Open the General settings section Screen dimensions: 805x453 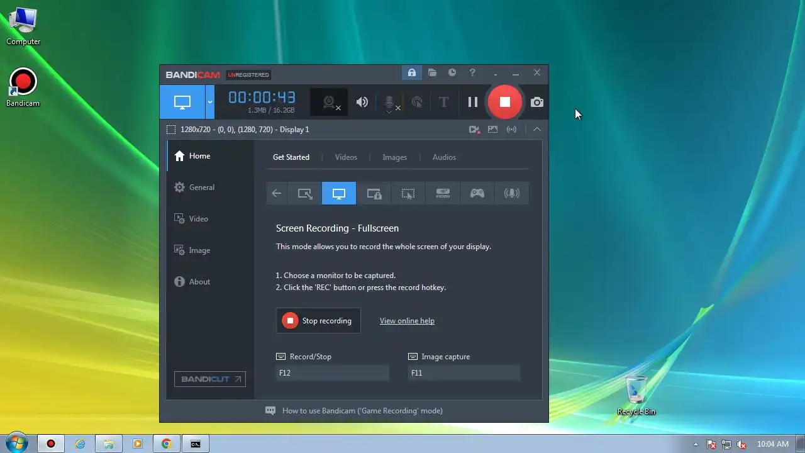click(x=210, y=187)
